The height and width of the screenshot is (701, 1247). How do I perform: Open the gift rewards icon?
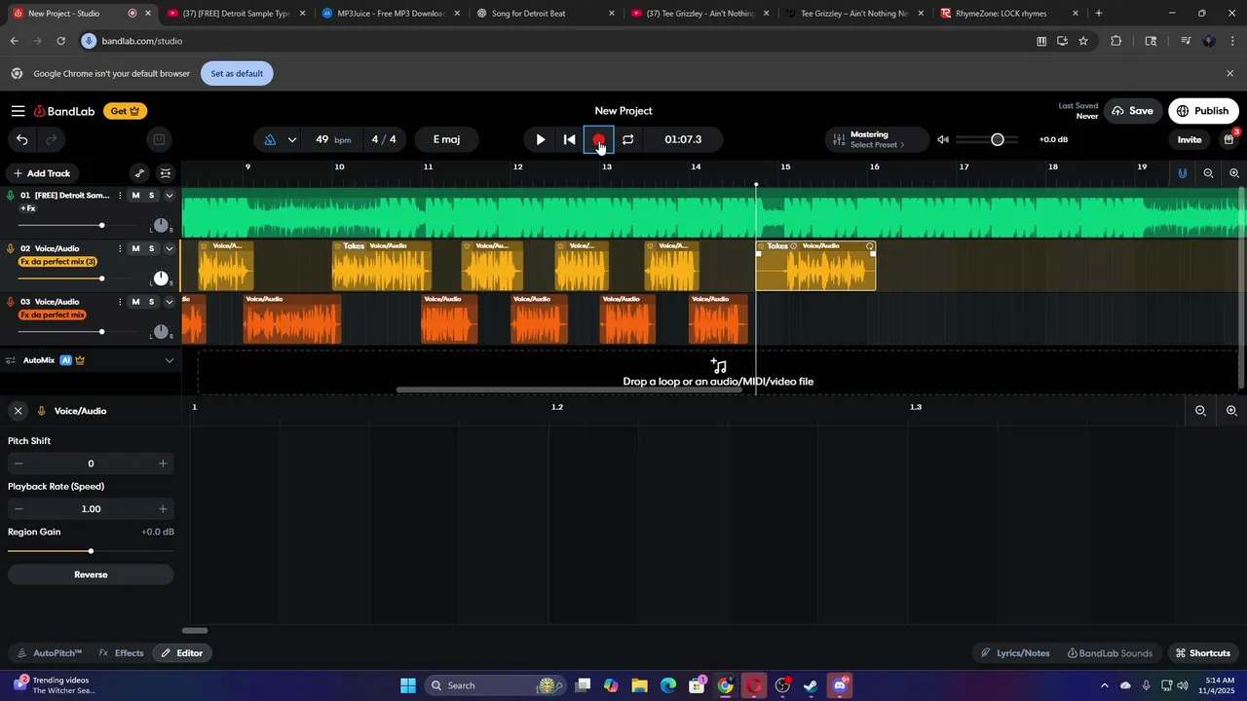[x=1229, y=139]
